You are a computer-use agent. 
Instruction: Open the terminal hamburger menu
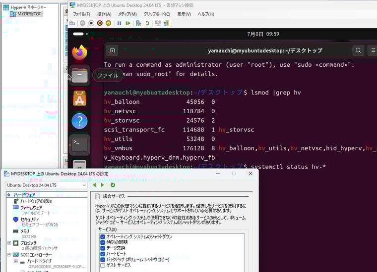(x=373, y=50)
